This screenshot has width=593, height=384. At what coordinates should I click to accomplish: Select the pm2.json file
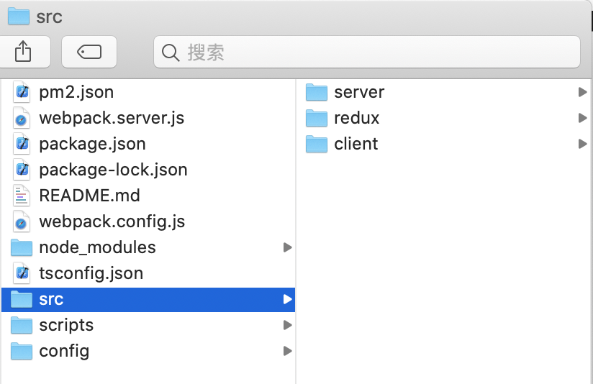pos(76,92)
